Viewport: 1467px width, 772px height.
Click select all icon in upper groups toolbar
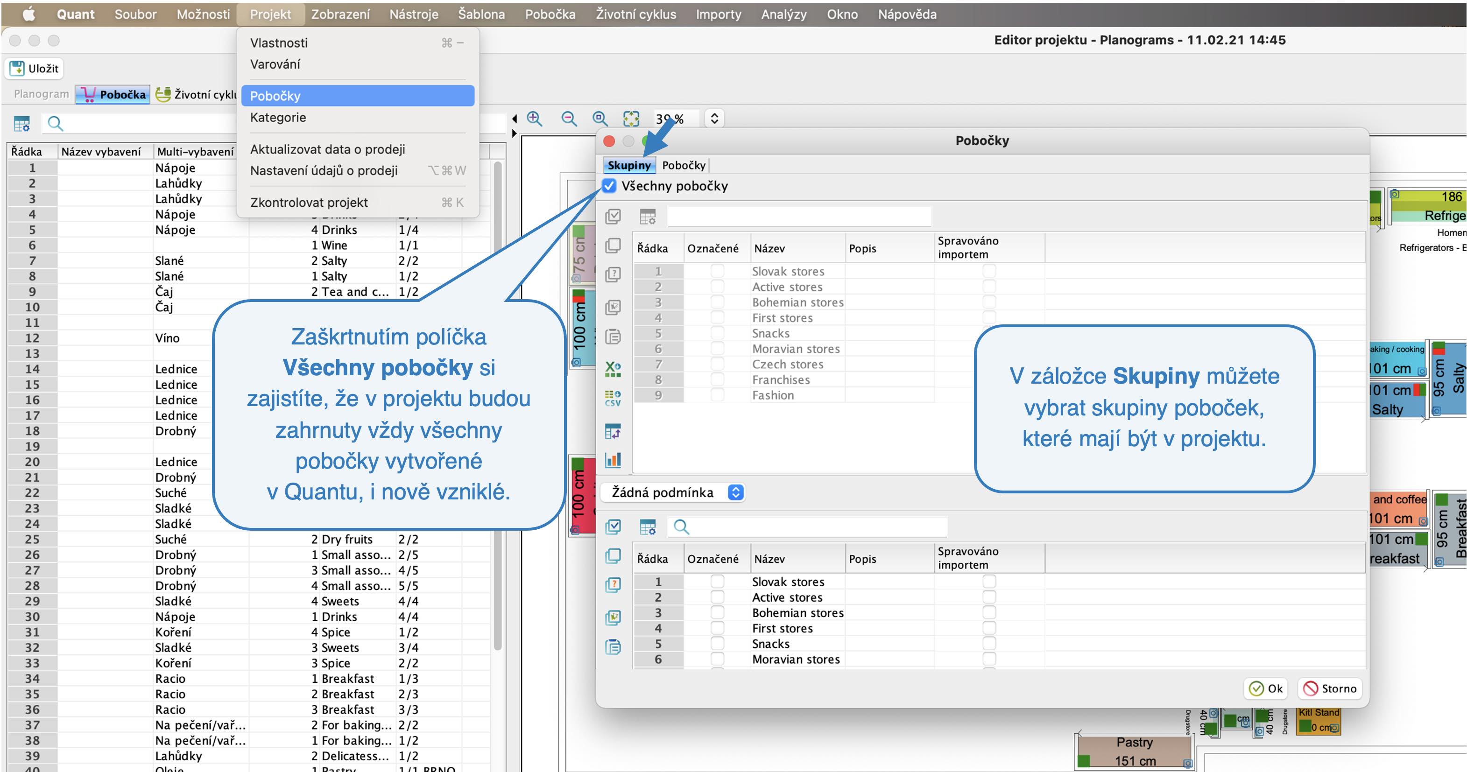[x=613, y=217]
